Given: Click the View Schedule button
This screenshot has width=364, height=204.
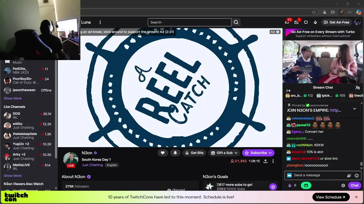Looking at the screenshot, I should [331, 197].
